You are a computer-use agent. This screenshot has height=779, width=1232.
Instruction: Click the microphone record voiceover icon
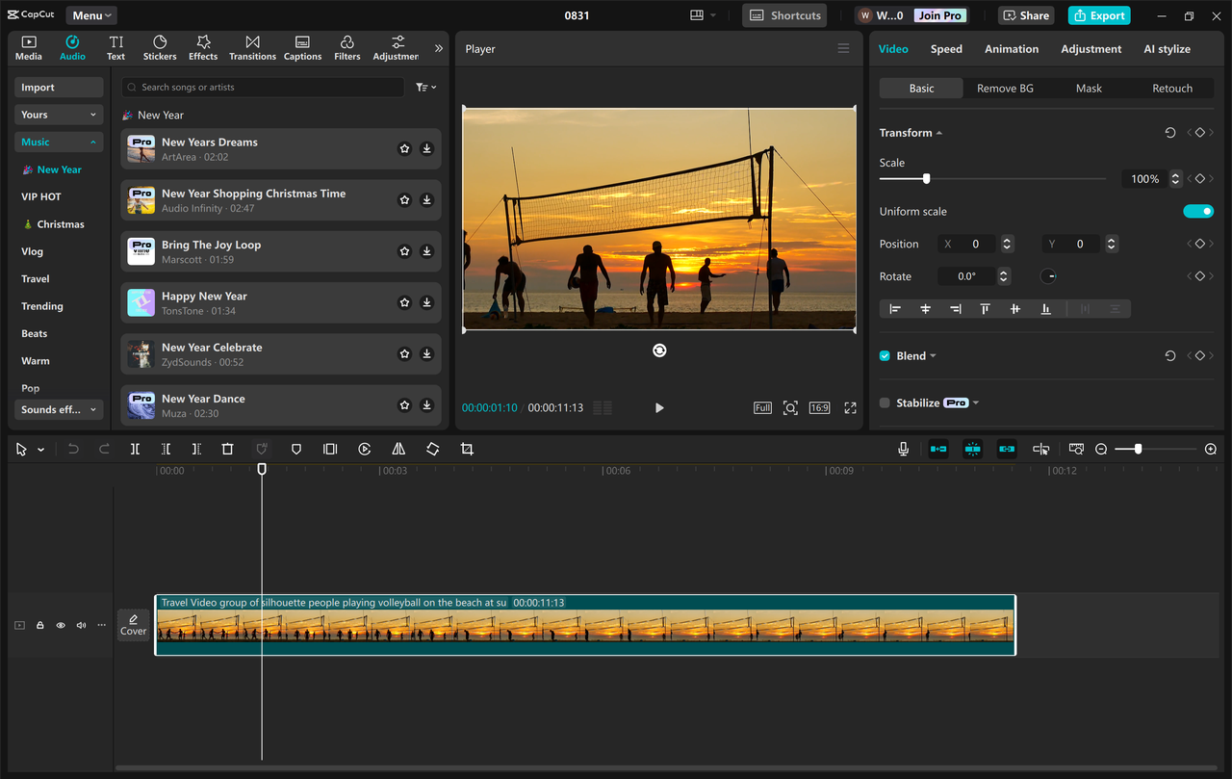(903, 450)
